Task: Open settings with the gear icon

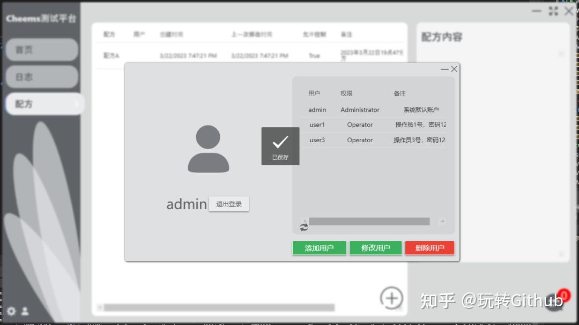Action: tap(12, 312)
